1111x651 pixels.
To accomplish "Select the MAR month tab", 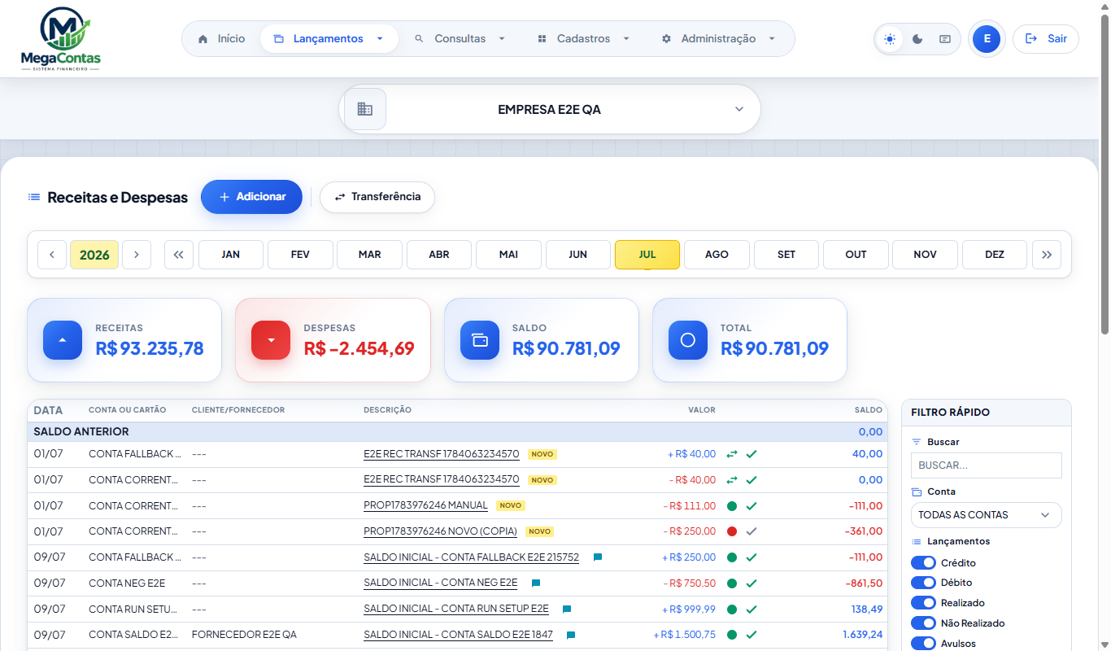I will [x=370, y=255].
